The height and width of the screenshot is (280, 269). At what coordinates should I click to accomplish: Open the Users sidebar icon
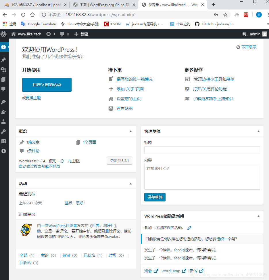[x=3, y=122]
